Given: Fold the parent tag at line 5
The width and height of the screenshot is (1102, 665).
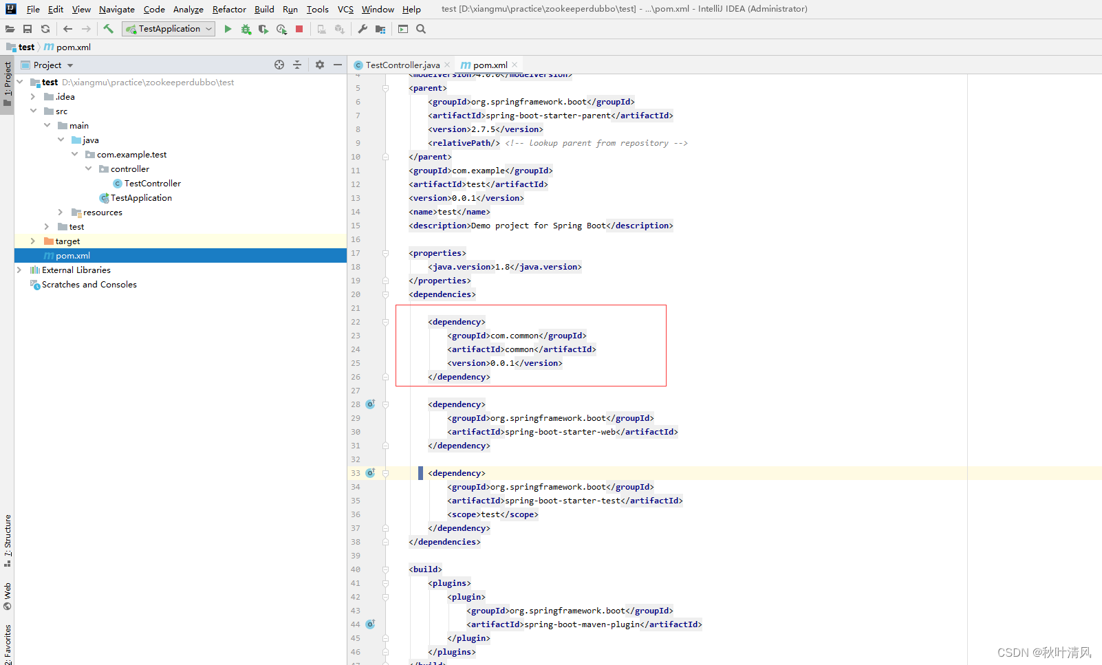Looking at the screenshot, I should 385,88.
